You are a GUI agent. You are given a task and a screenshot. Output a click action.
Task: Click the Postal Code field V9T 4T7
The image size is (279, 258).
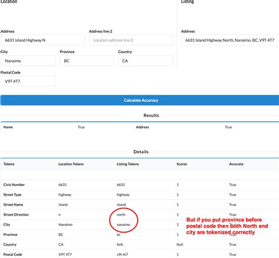tap(28, 81)
